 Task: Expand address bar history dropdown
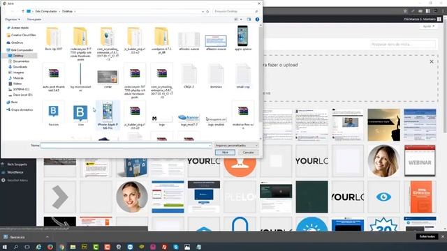(203, 11)
